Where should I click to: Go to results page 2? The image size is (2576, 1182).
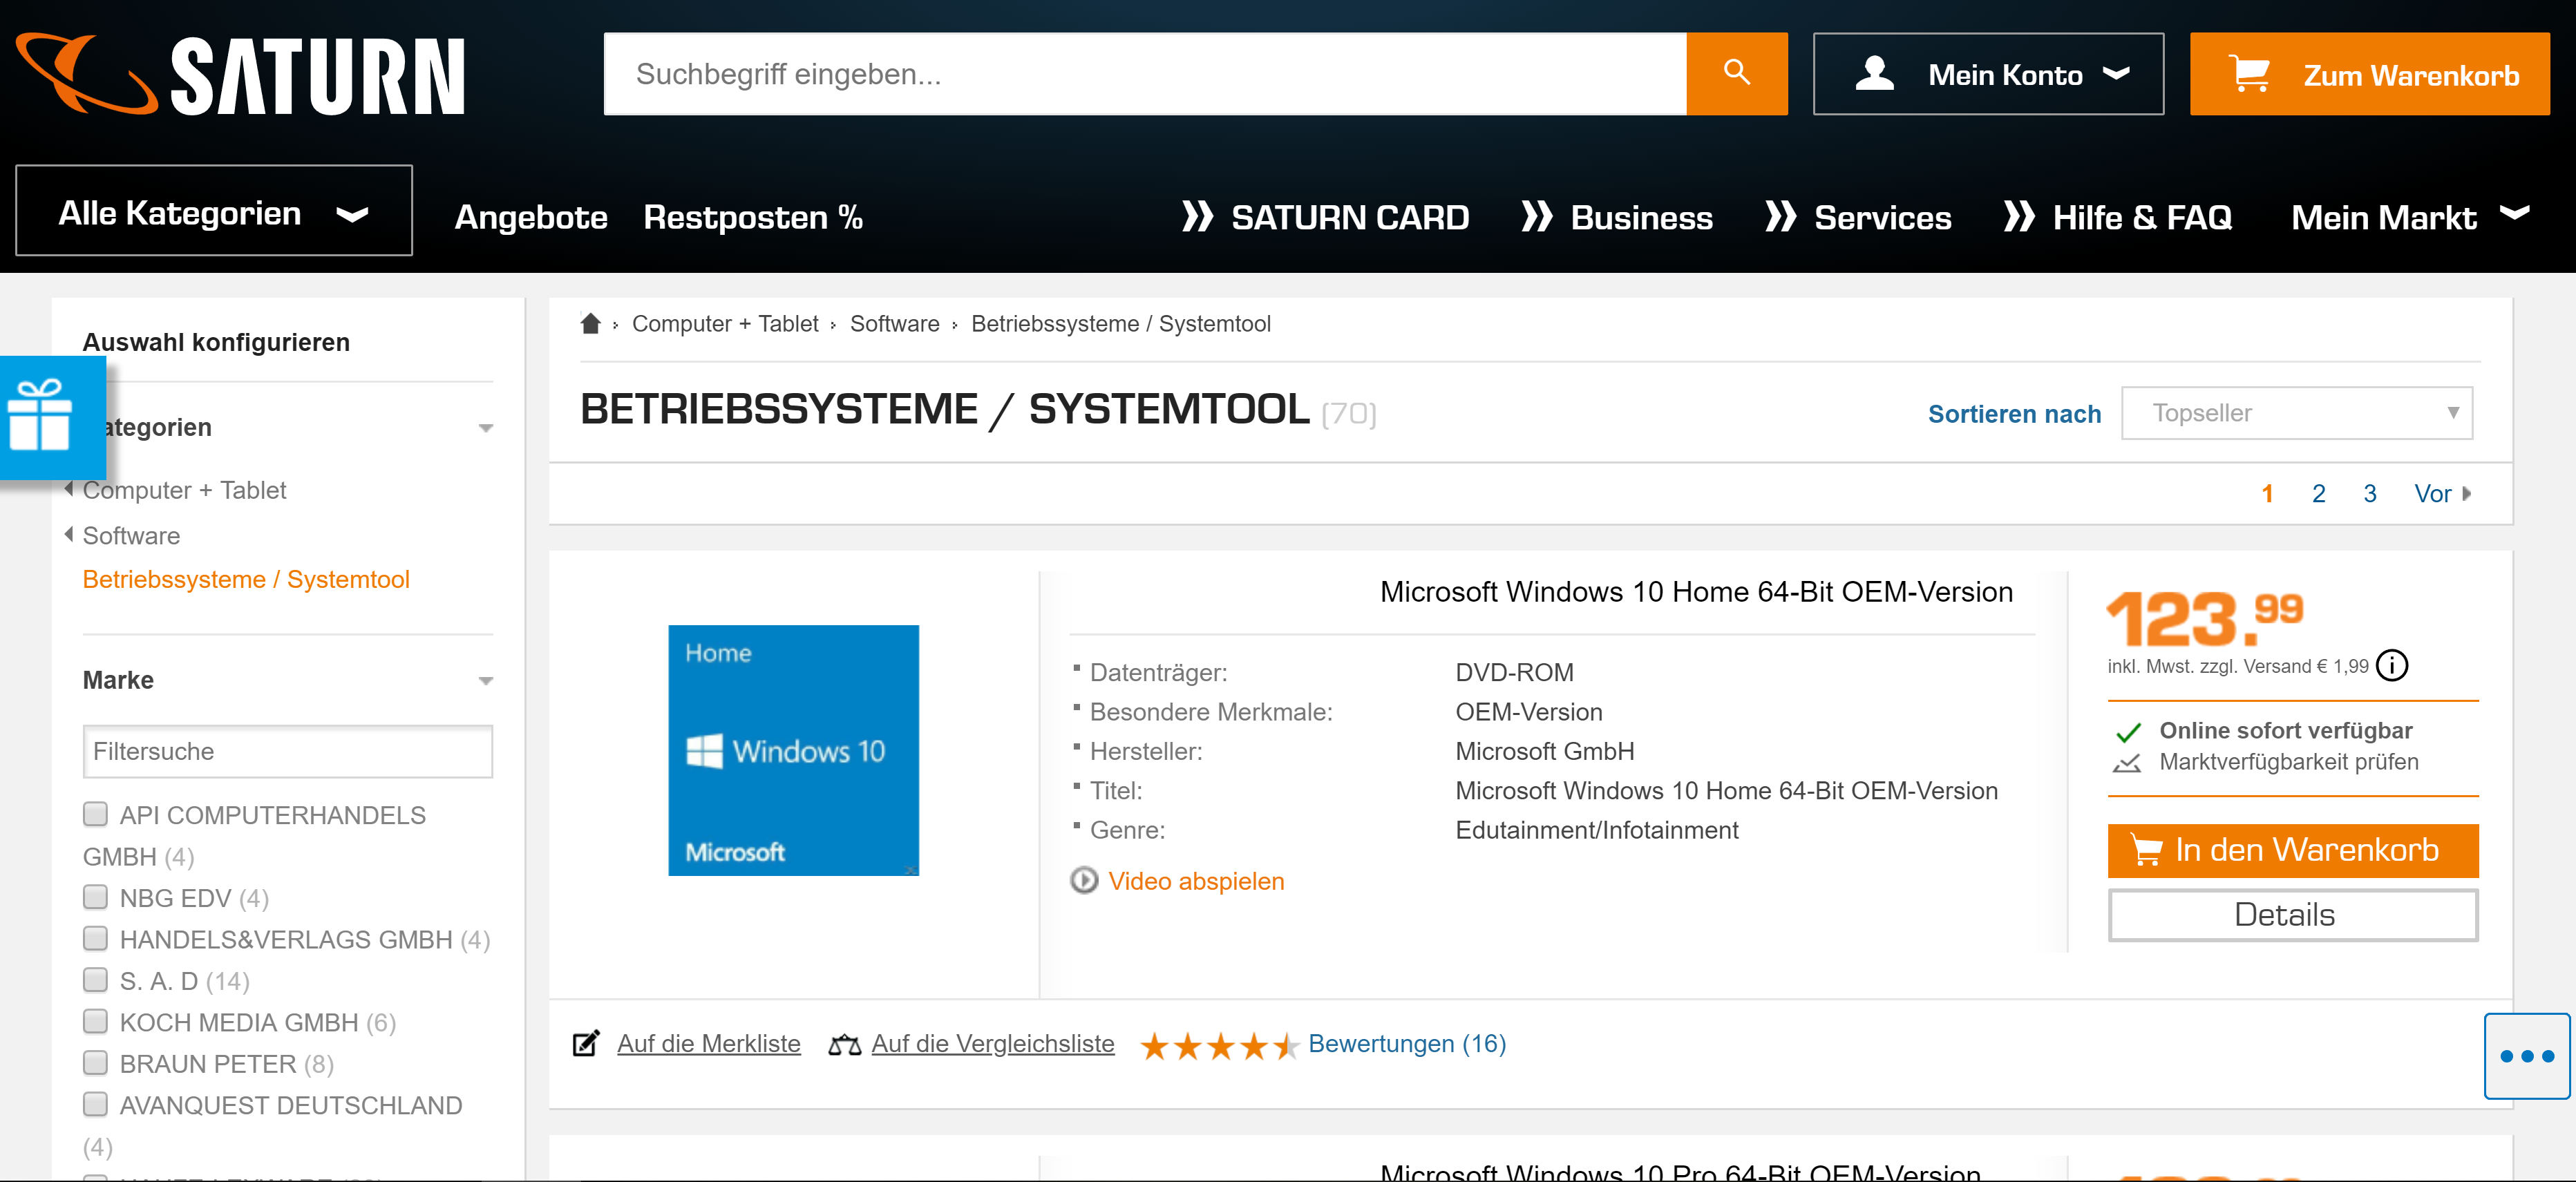click(2318, 493)
